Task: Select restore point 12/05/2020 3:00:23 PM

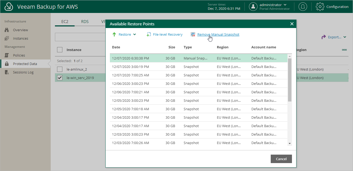Action: tap(199, 100)
